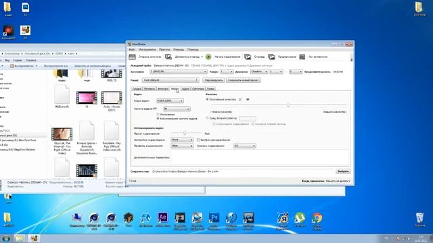The height and width of the screenshot is (243, 433).
Task: Enable the Быстрое декодирование checkbox
Action: pyautogui.click(x=198, y=140)
